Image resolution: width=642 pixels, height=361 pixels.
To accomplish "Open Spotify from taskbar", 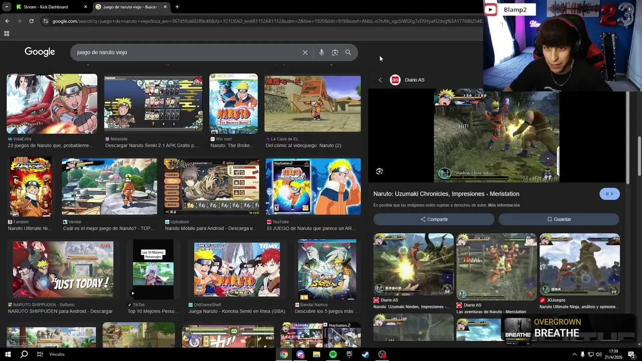I will (x=333, y=354).
